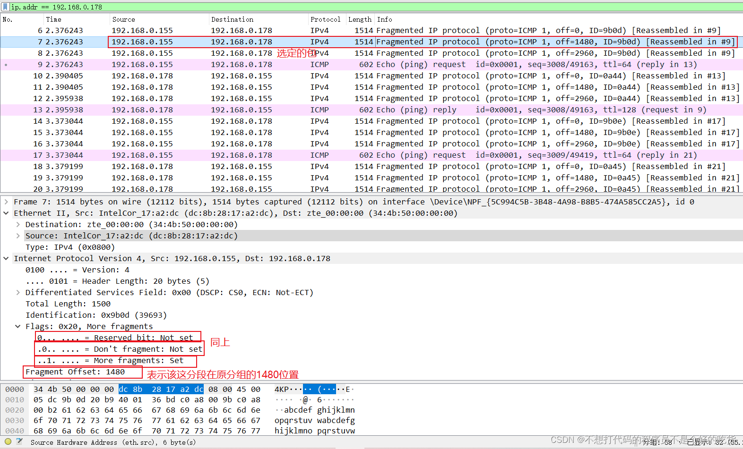The height and width of the screenshot is (449, 743).
Task: Select packet 9 Echo ping request seq=3008
Action: 371,64
